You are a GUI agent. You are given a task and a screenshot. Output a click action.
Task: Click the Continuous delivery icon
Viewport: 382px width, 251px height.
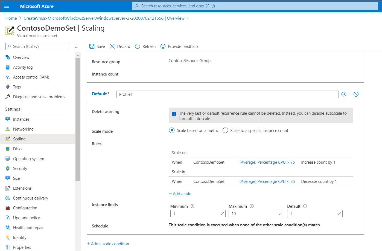click(8, 198)
